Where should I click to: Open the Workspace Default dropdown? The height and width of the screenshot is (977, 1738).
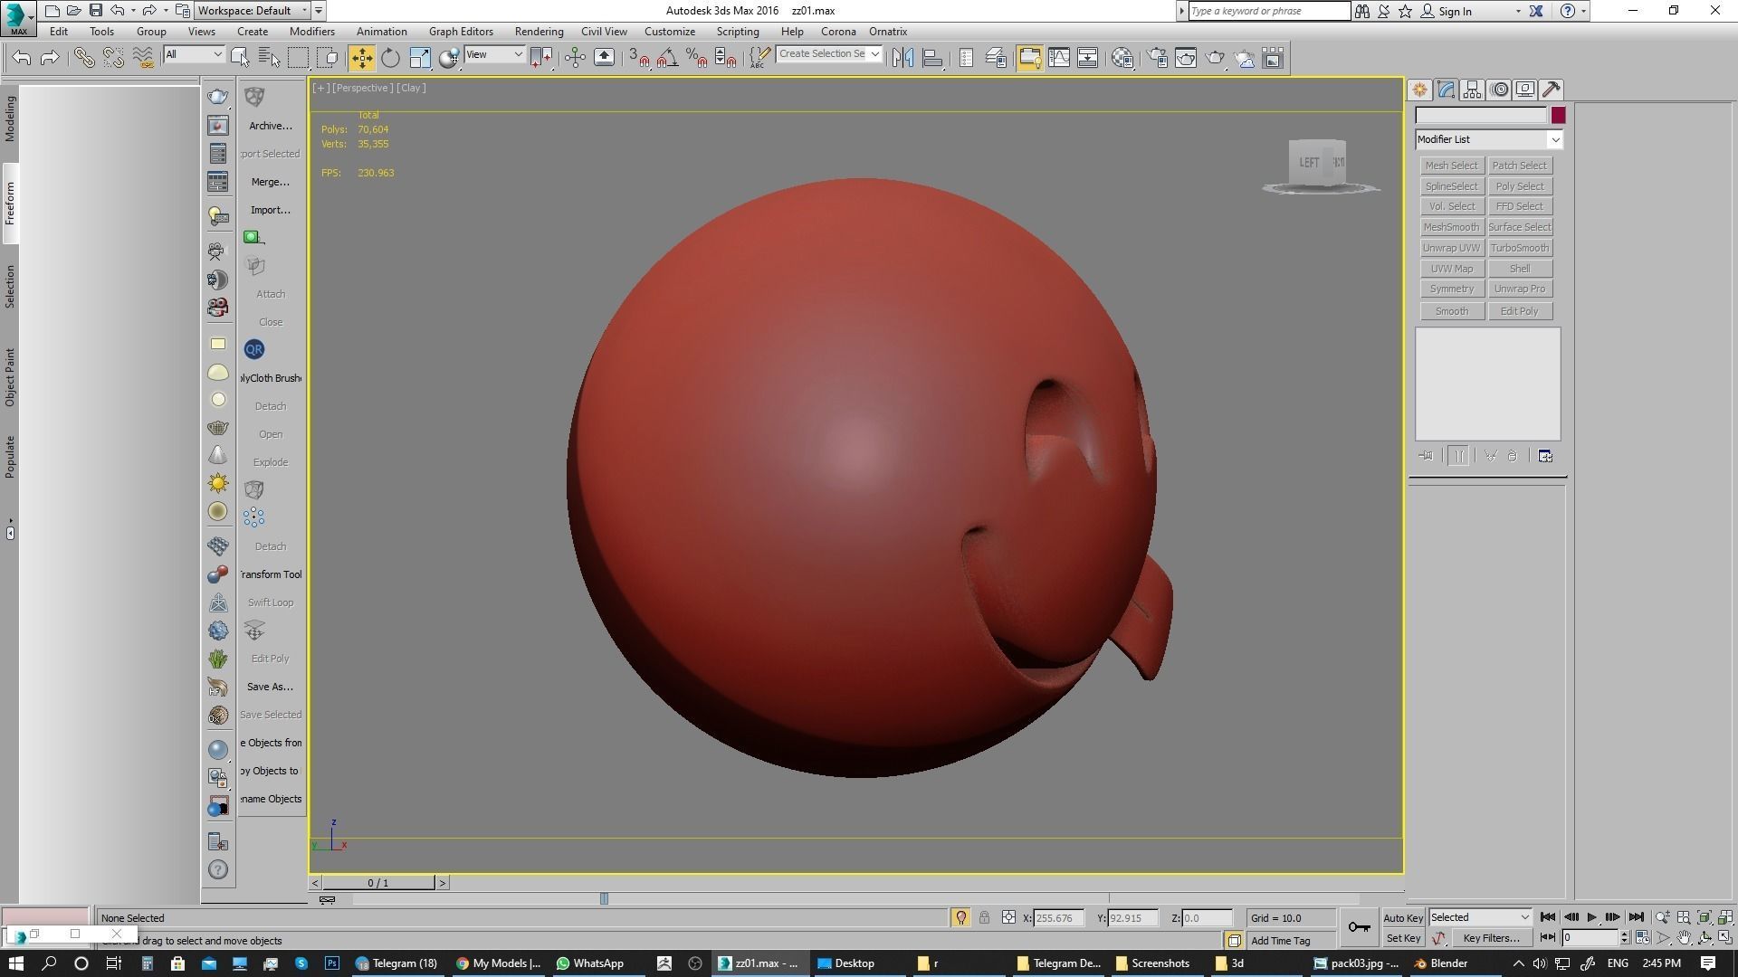(x=253, y=11)
